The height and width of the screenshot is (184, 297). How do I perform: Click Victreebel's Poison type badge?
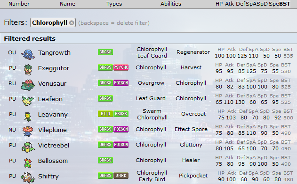[x=121, y=145]
